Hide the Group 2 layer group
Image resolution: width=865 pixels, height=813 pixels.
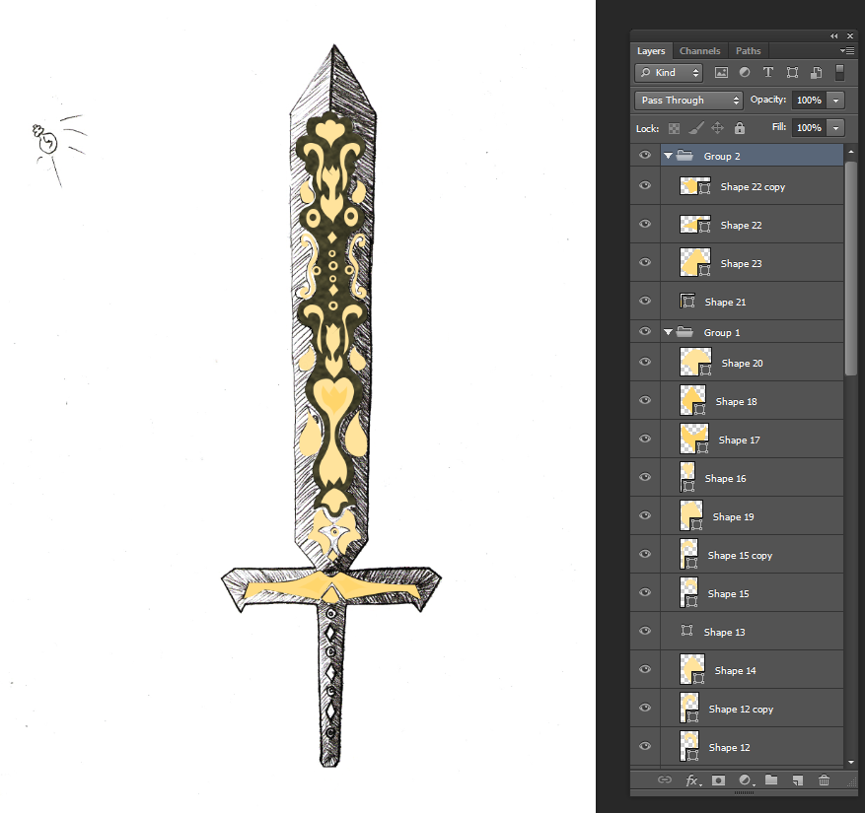[x=645, y=156]
